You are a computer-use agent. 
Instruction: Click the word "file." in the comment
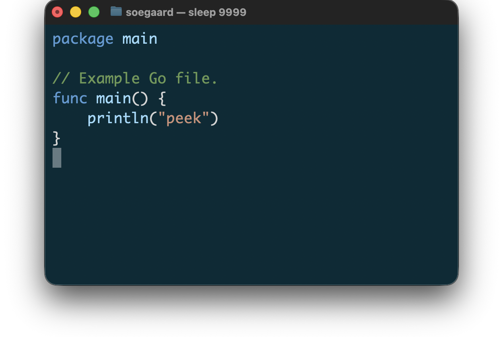pos(197,78)
